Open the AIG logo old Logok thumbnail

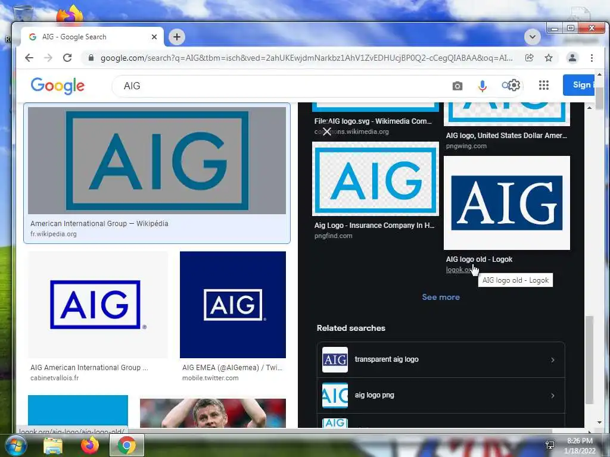(x=507, y=203)
